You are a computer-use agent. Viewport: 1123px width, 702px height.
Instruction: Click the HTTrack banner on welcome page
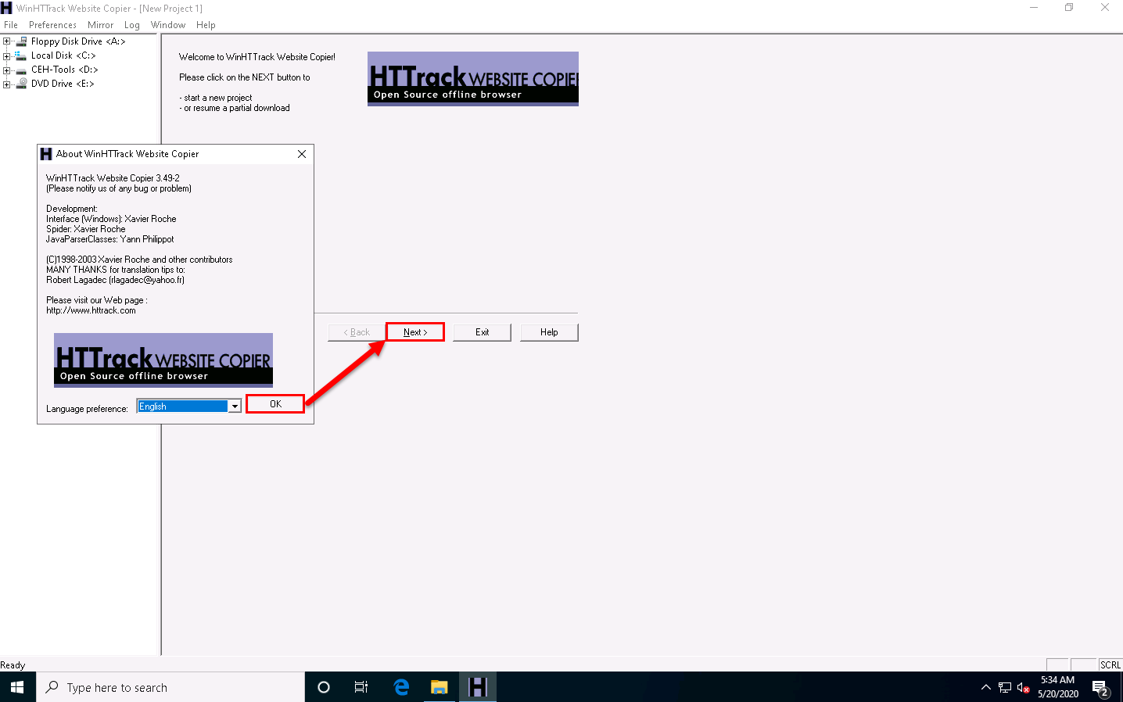coord(473,79)
